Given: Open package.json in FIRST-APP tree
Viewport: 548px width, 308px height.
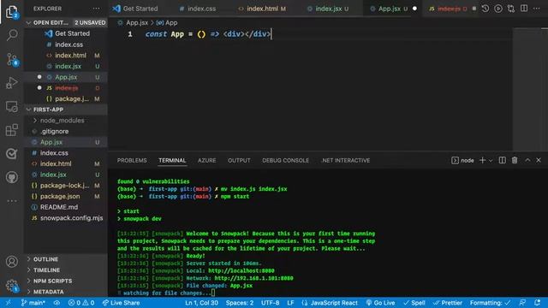Looking at the screenshot, I should pos(65,196).
